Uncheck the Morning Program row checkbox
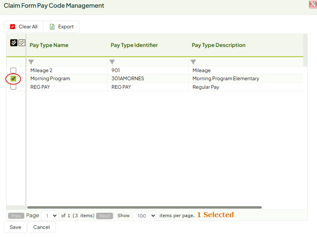The image size is (317, 237). pyautogui.click(x=13, y=79)
